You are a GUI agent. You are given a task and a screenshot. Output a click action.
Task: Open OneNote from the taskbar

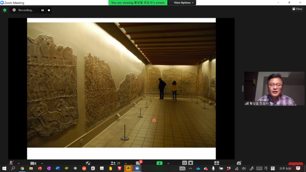(49, 168)
